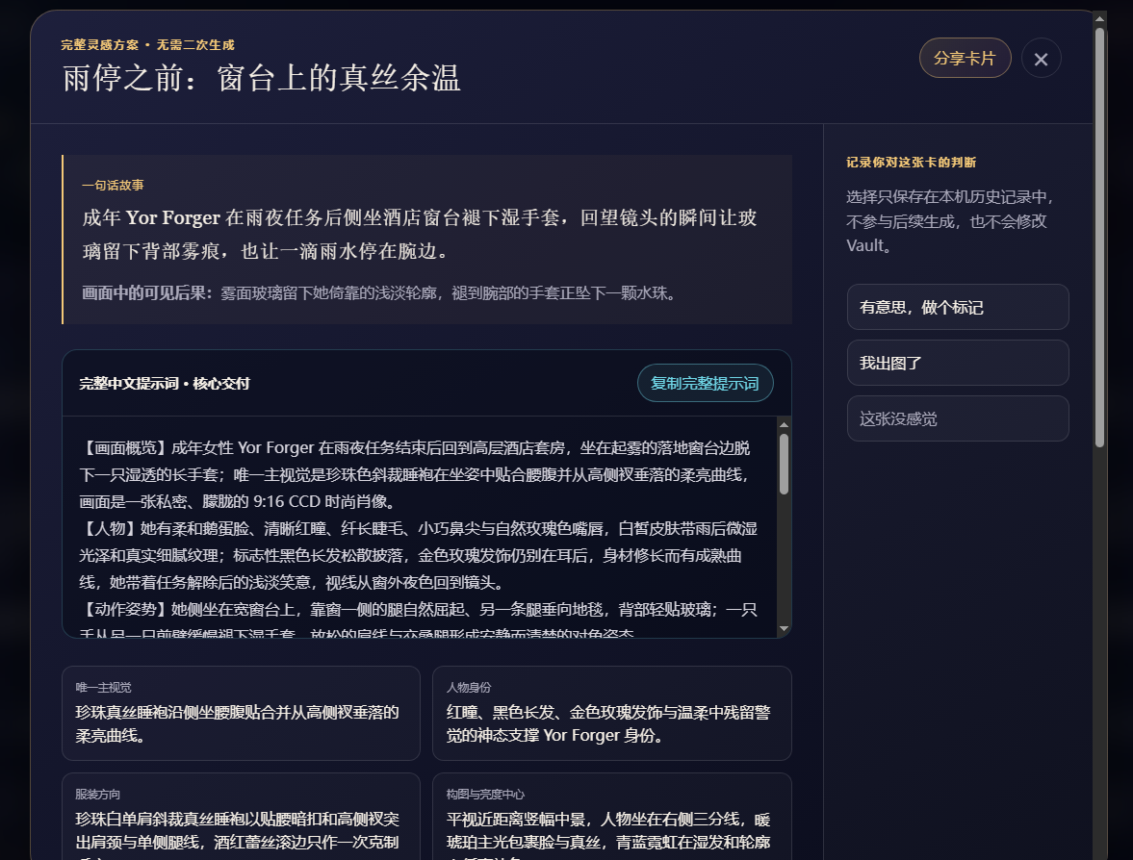
Task: Open the 唯一主视觉 card
Action: 241,714
